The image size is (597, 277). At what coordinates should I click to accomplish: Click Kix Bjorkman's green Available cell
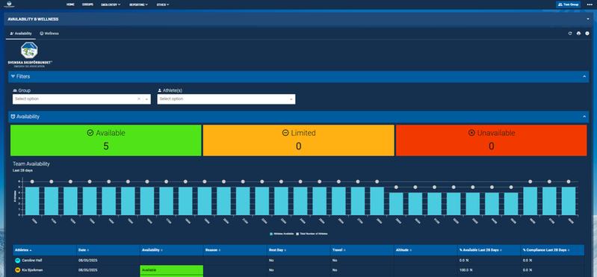pyautogui.click(x=172, y=270)
